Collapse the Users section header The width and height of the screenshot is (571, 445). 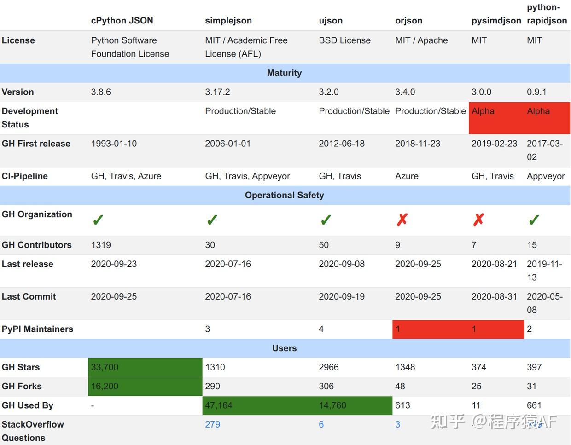[284, 348]
